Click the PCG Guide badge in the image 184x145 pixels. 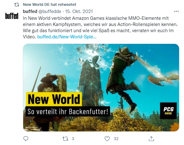point(168,111)
